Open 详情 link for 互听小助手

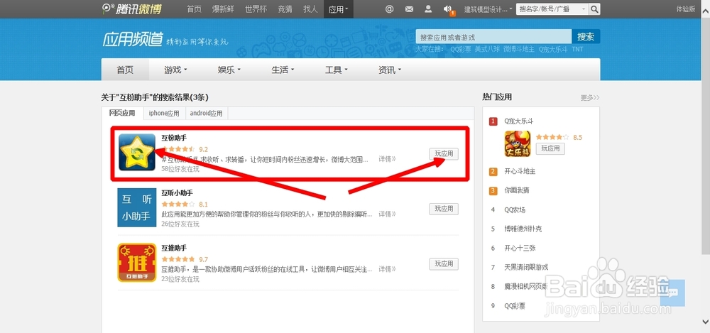(387, 214)
